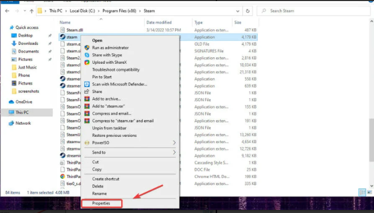Select Pin to Start
The height and width of the screenshot is (213, 374).
pyautogui.click(x=101, y=77)
